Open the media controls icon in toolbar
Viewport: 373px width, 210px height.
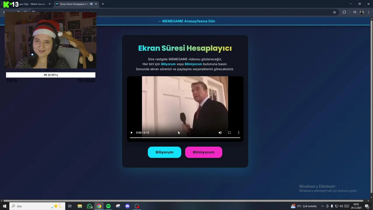pos(355,12)
